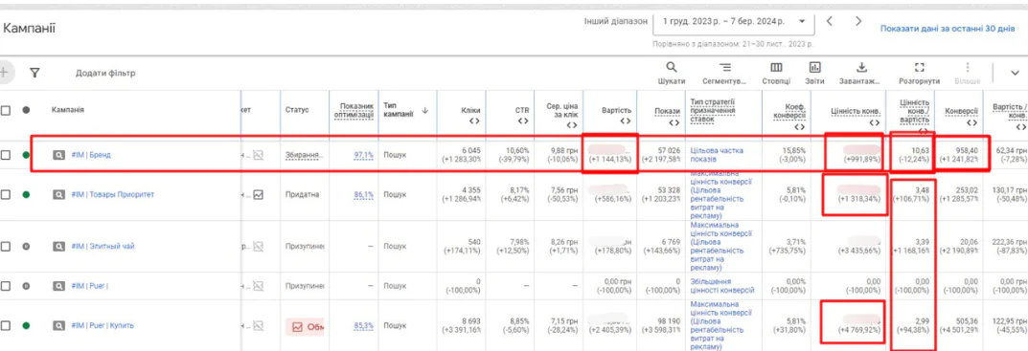The width and height of the screenshot is (1028, 351).
Task: Open the Звіти reports icon
Action: pos(815,68)
